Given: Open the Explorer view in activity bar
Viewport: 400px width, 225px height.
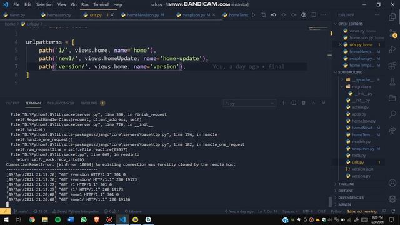Looking at the screenshot, I should [392, 17].
